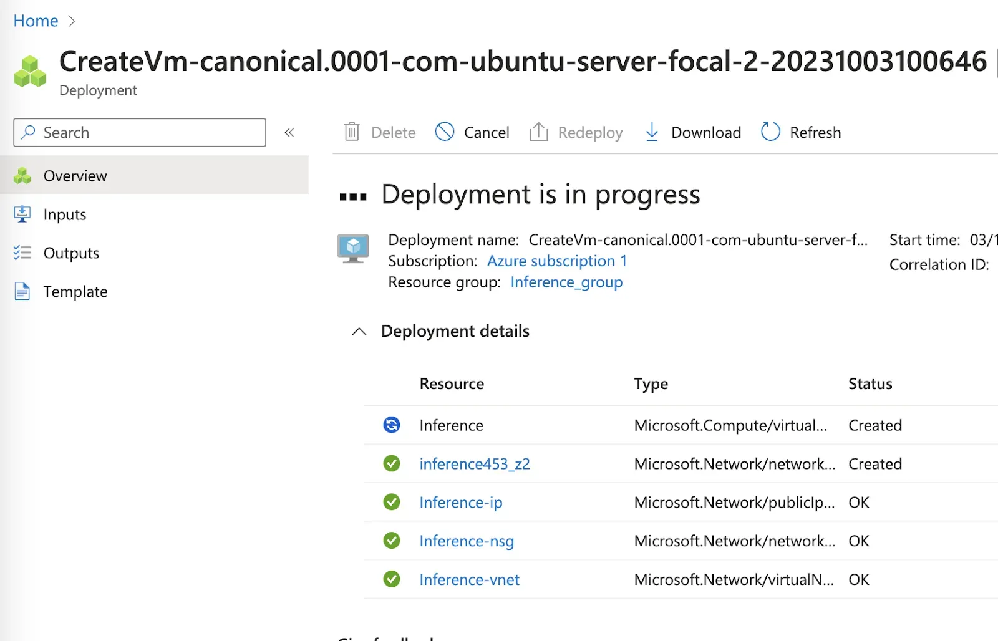Click the magnifier icon in the Search box
The height and width of the screenshot is (641, 998).
click(28, 132)
